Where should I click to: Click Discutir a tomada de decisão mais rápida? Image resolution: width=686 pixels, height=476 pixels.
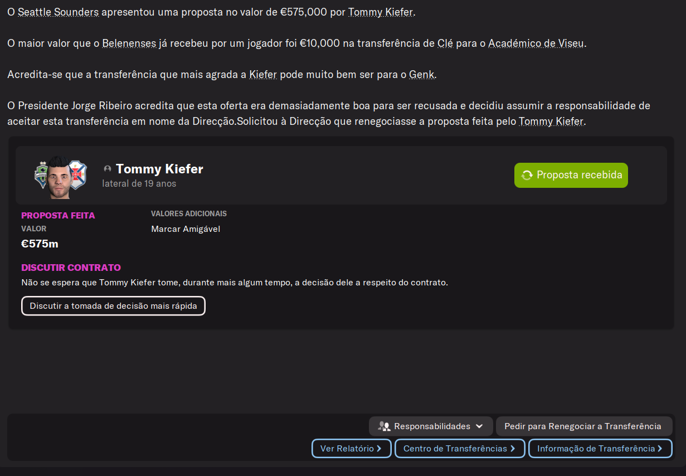click(113, 306)
